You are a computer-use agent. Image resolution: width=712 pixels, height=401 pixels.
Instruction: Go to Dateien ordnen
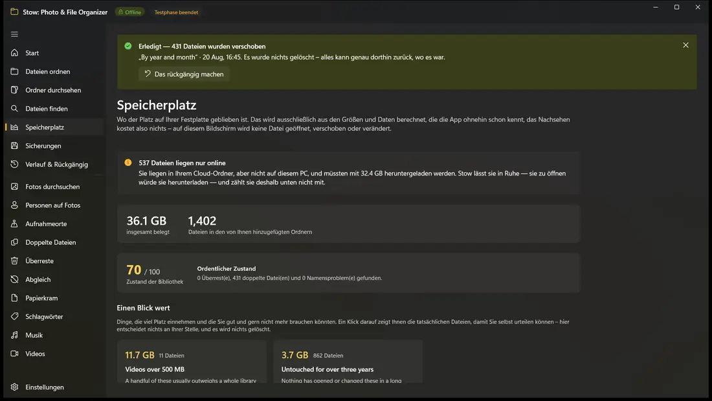coord(54,71)
